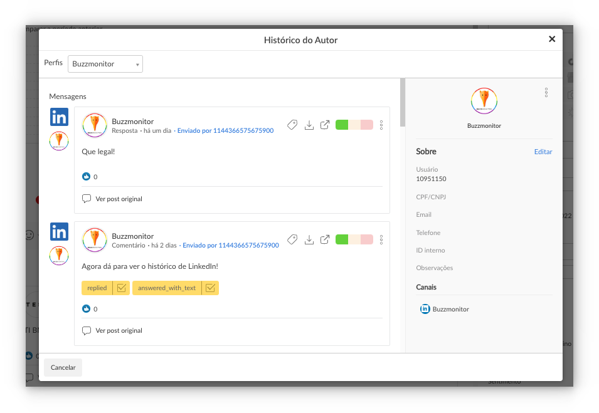Click the messages list vertical scrollbar
This screenshot has height=413, width=599.
point(402,103)
